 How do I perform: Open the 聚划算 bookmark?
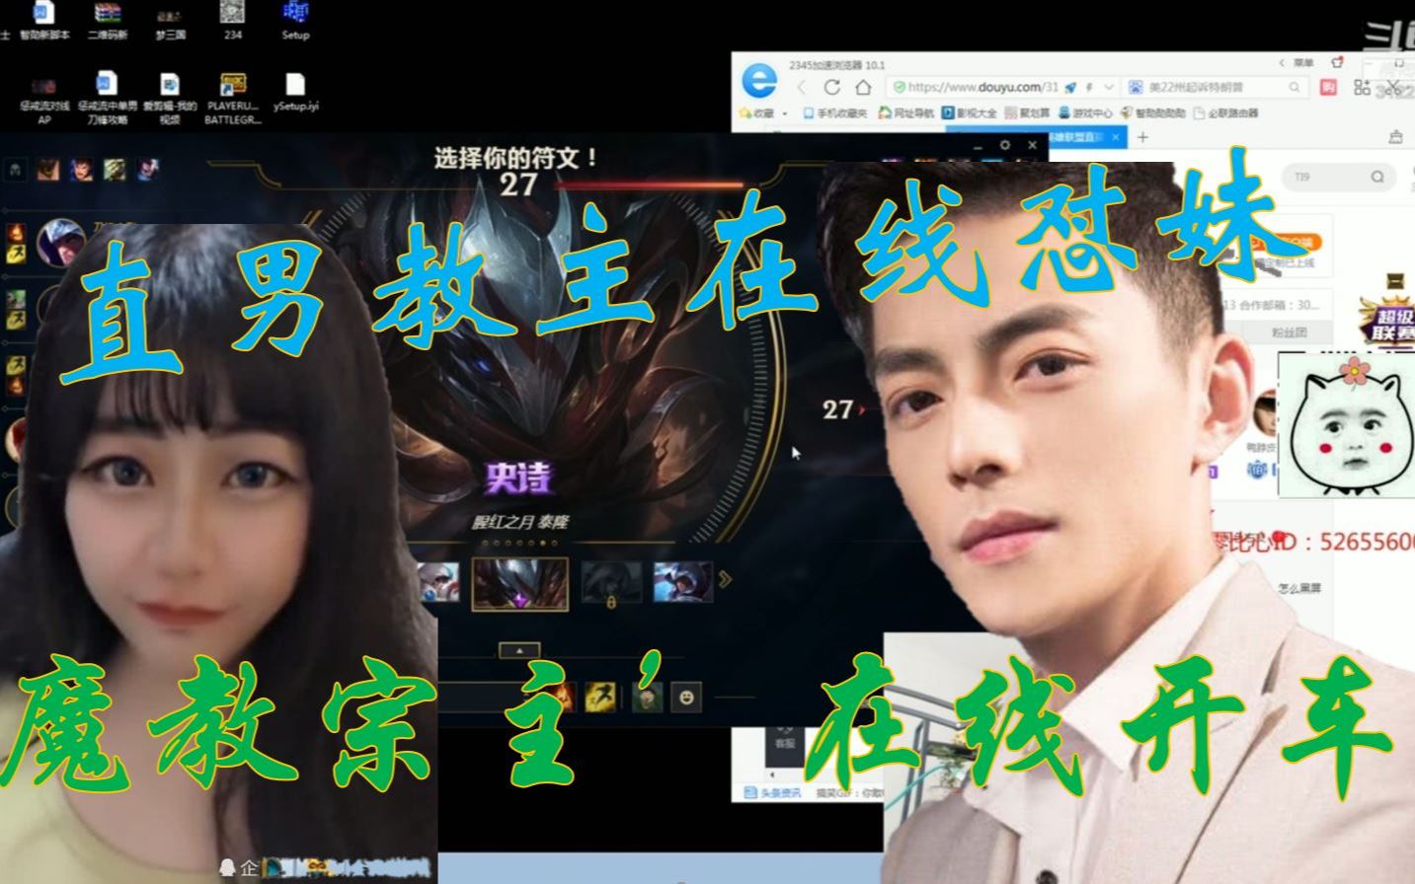pos(1027,112)
